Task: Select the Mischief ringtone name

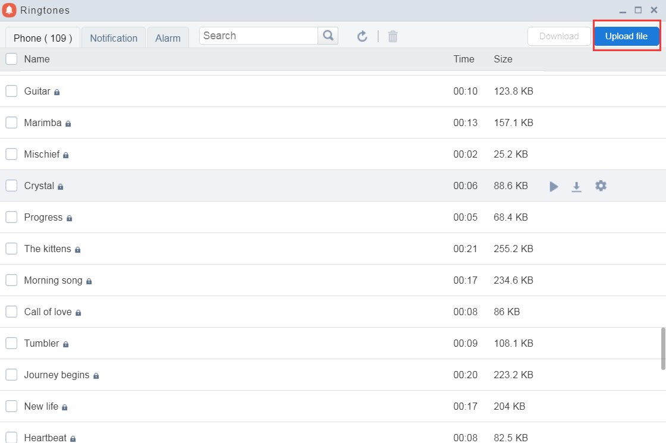Action: (x=42, y=154)
